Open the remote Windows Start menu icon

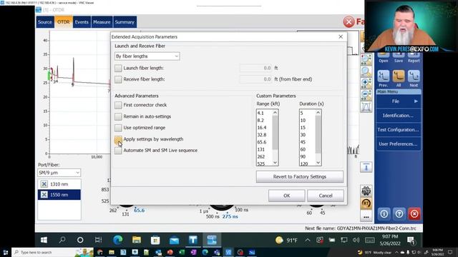44,240
